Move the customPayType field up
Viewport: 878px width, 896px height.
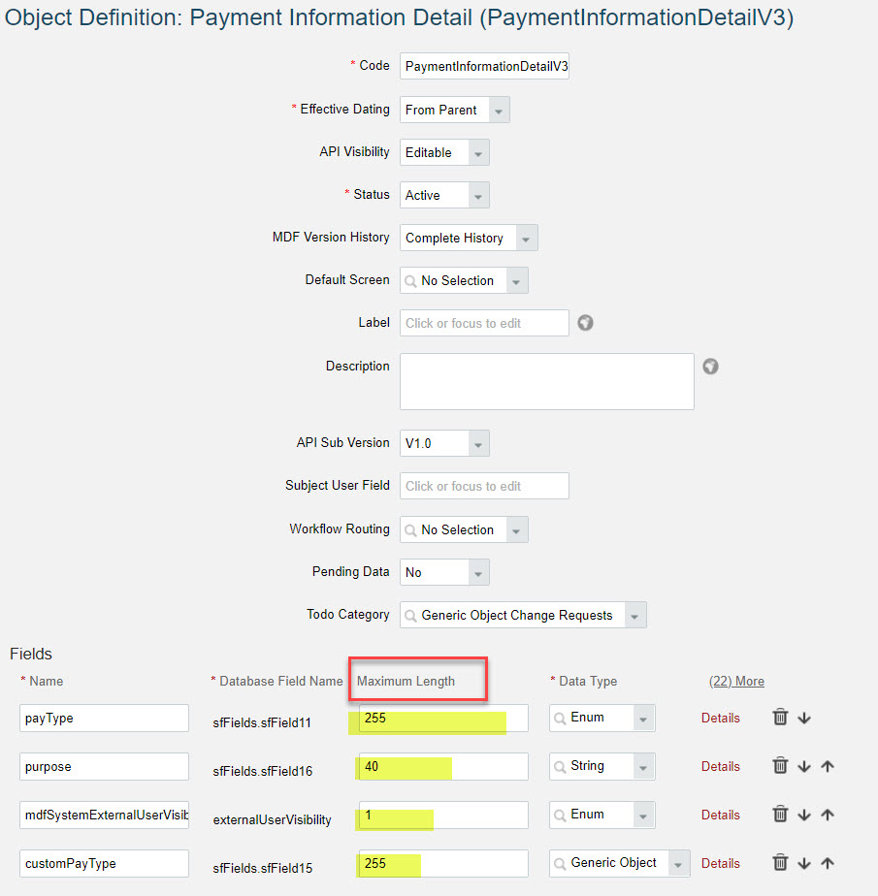click(x=828, y=863)
